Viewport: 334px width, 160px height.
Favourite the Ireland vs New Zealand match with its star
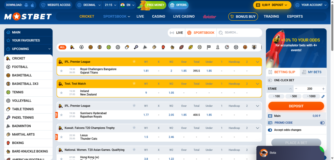point(61,93)
